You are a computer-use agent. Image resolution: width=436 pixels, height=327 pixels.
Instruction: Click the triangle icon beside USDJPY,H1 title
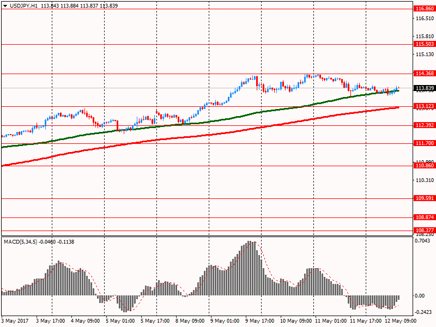click(5, 5)
